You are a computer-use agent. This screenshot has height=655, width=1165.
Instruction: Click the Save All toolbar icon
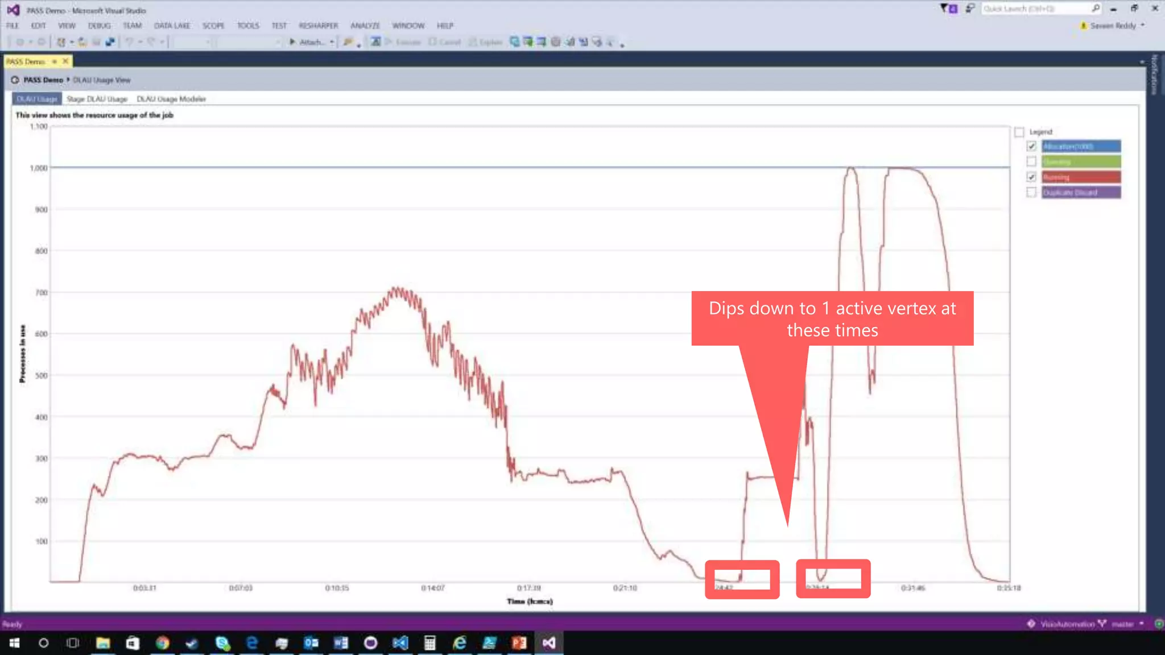pyautogui.click(x=110, y=42)
